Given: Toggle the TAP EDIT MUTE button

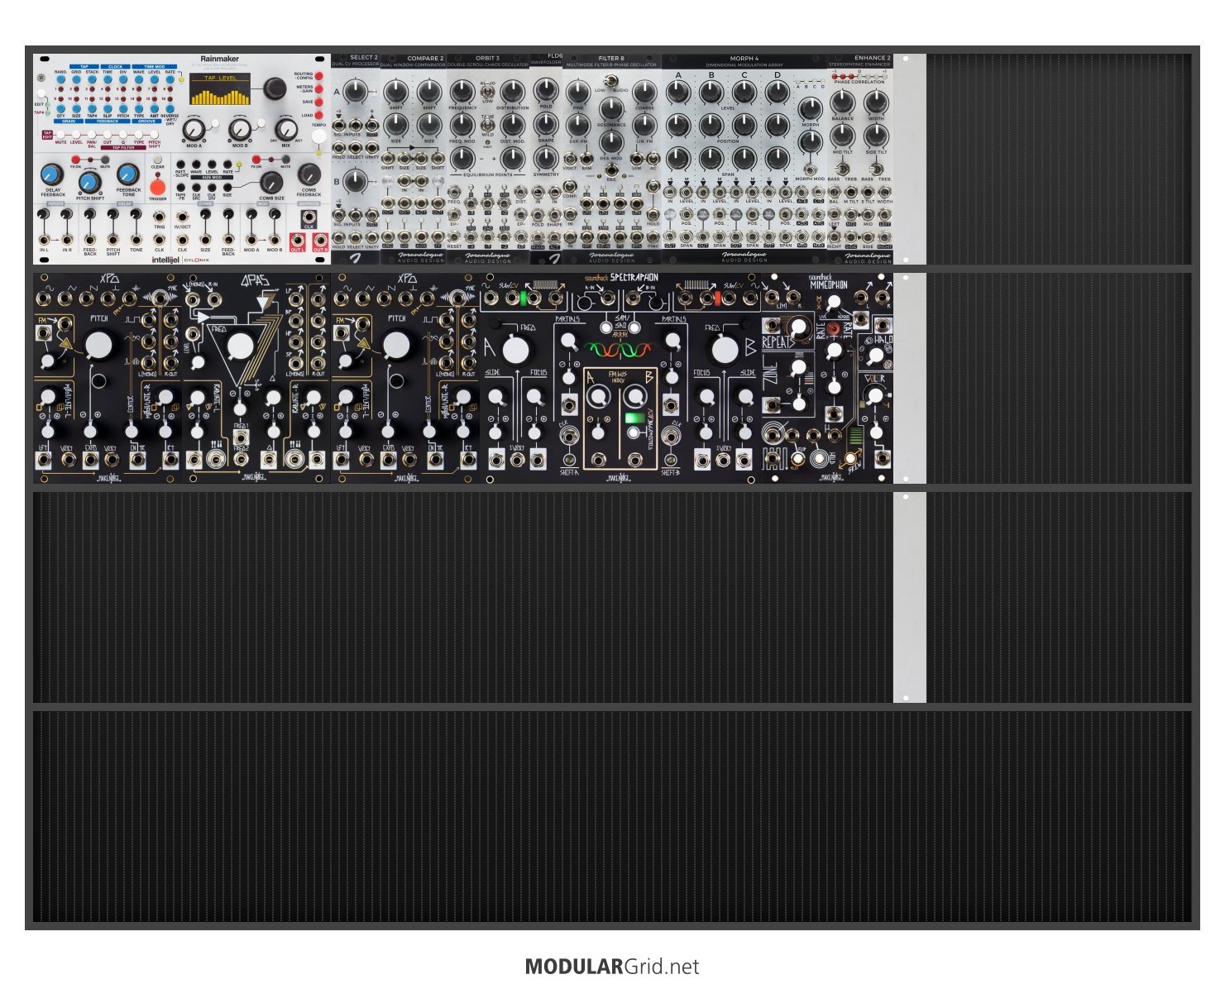Looking at the screenshot, I should click(x=60, y=135).
